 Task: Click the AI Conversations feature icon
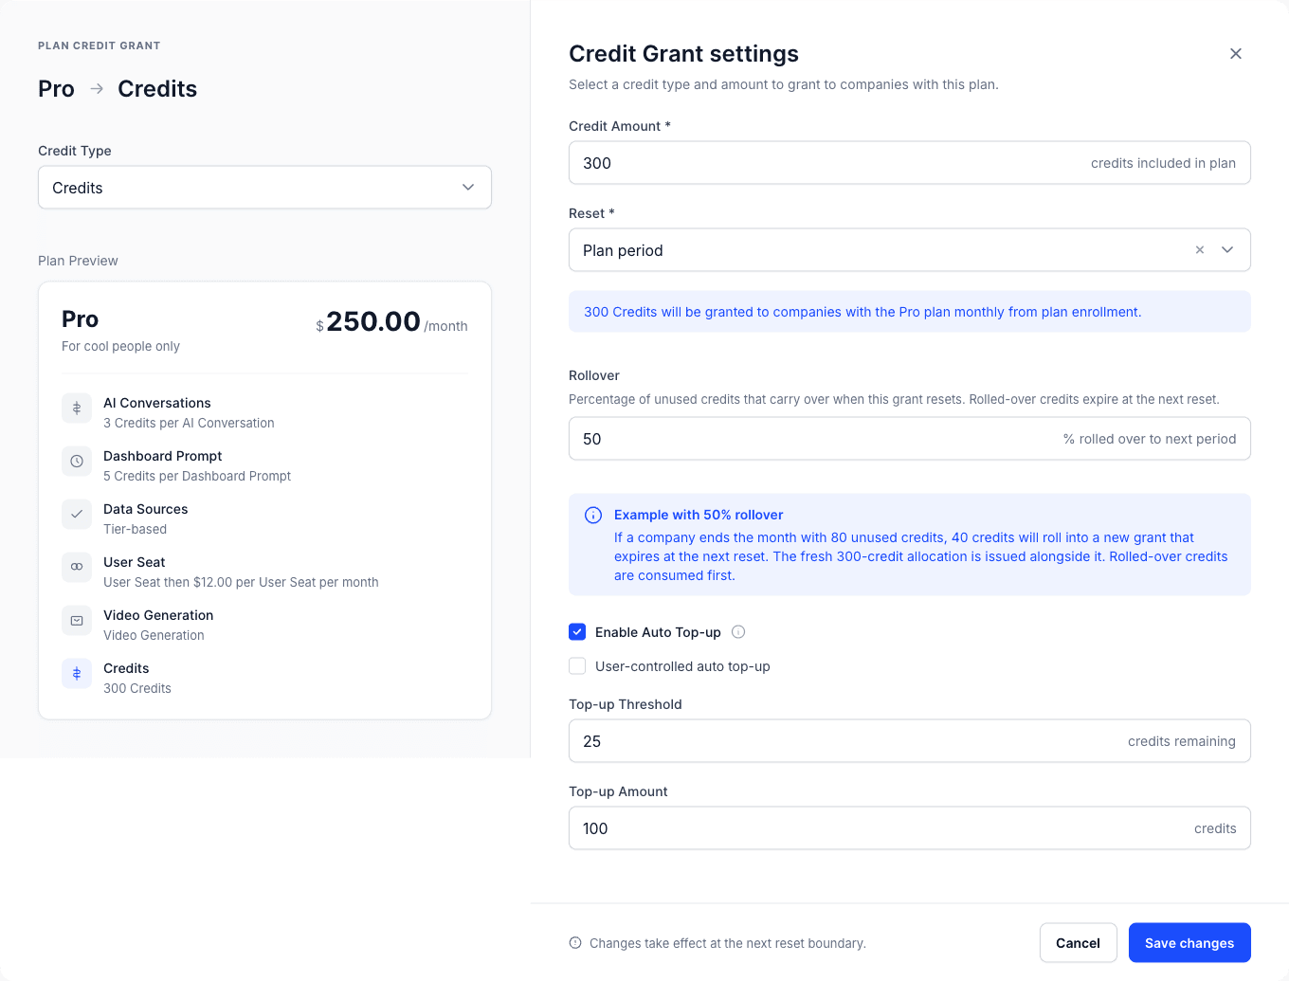click(x=77, y=409)
